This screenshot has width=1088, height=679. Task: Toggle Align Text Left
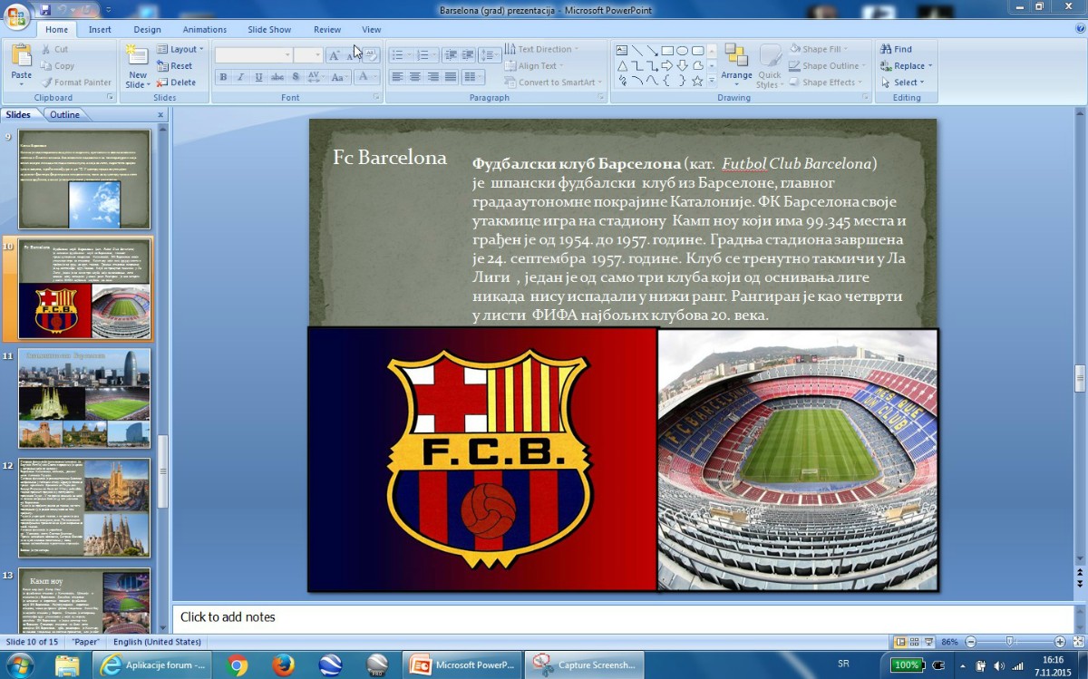click(397, 77)
